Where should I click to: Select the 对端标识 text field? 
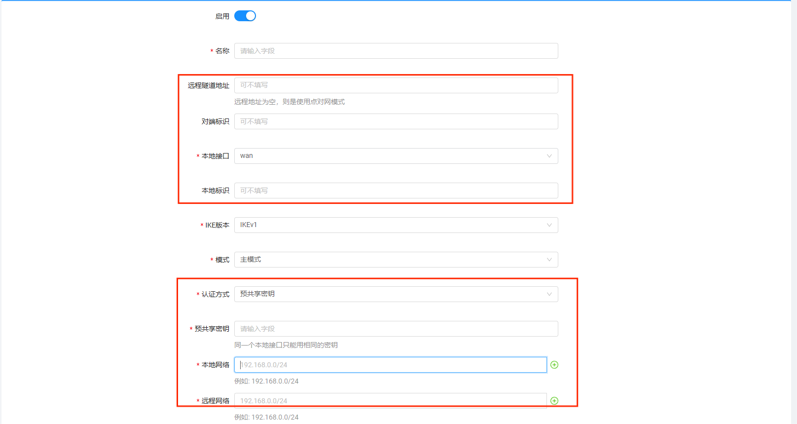396,121
